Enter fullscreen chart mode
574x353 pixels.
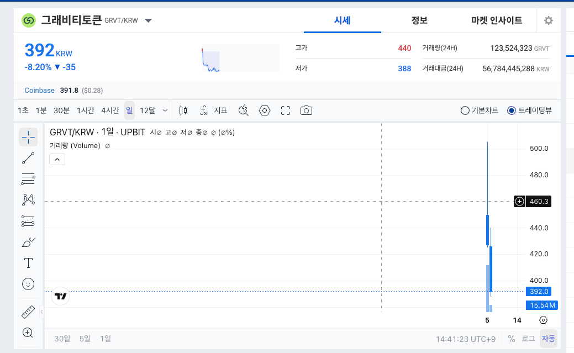pos(286,110)
